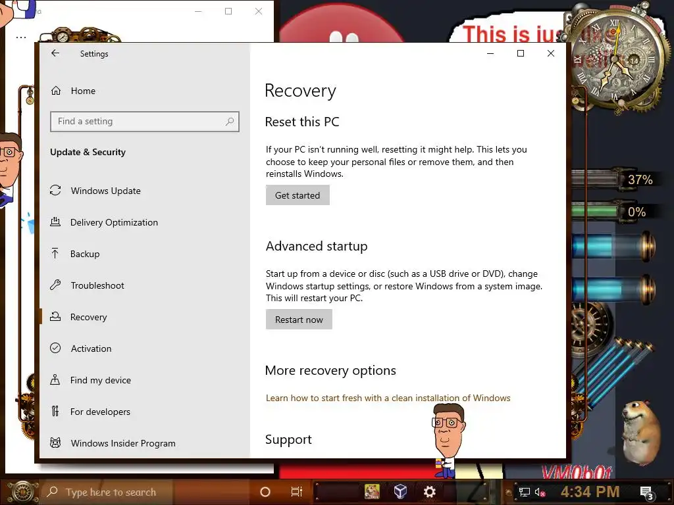Open the Activation page

click(91, 349)
